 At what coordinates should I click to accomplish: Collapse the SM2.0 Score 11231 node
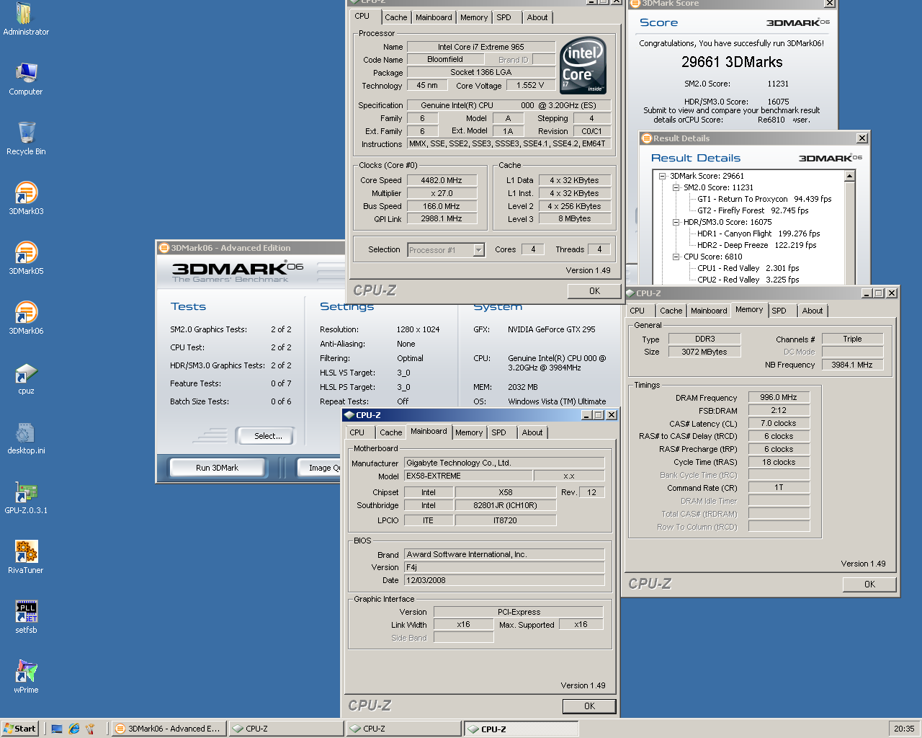tap(676, 187)
